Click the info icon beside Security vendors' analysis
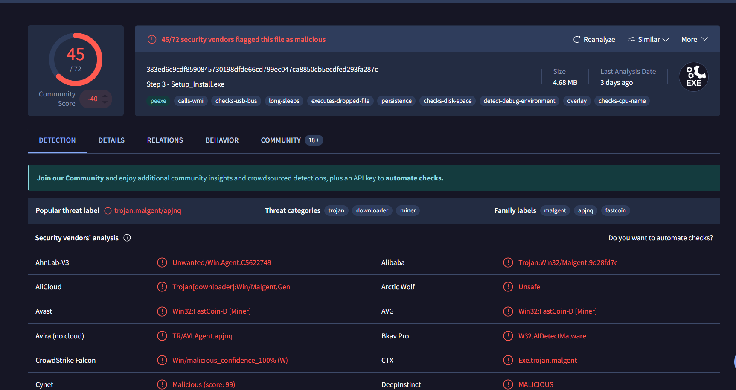The height and width of the screenshot is (390, 736). point(127,238)
